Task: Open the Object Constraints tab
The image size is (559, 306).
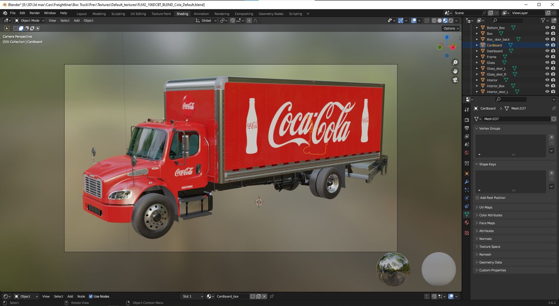Action: [467, 206]
